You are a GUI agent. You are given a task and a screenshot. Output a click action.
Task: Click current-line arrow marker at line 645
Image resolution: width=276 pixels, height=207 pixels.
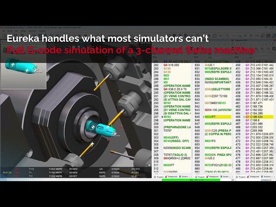[x=204, y=117]
